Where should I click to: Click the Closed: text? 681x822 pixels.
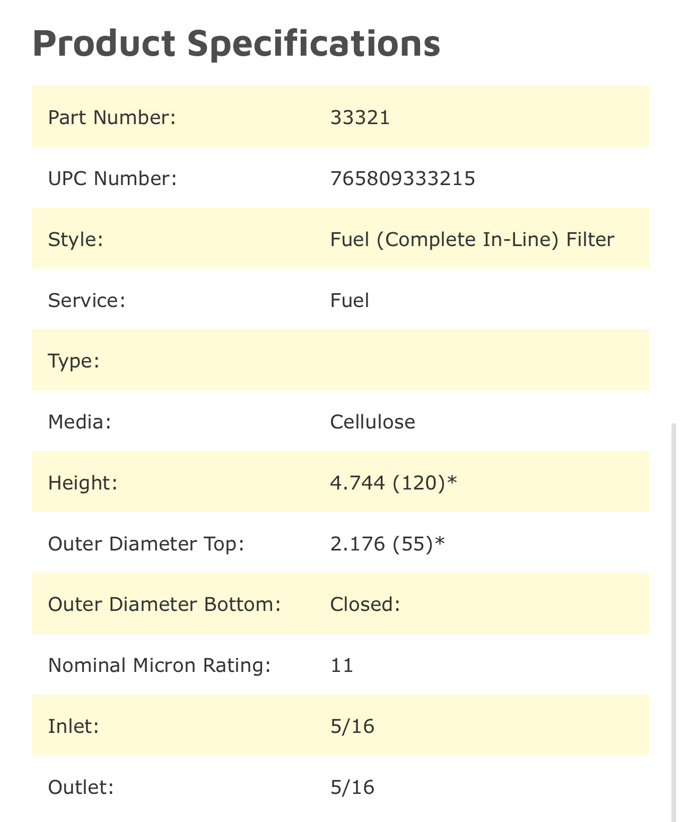point(365,605)
